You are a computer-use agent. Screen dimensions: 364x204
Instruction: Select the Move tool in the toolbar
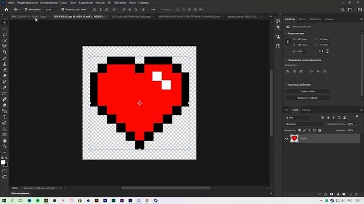pyautogui.click(x=5, y=23)
